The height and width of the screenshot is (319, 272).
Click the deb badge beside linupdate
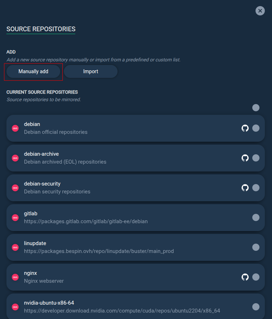pyautogui.click(x=15, y=247)
